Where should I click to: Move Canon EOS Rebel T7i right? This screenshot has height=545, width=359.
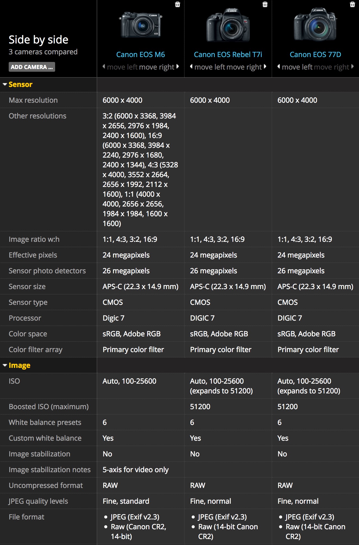pos(246,67)
